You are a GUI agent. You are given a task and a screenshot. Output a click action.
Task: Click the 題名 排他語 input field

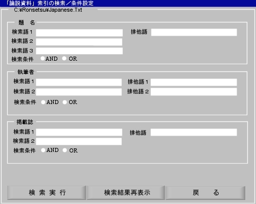[194, 32]
